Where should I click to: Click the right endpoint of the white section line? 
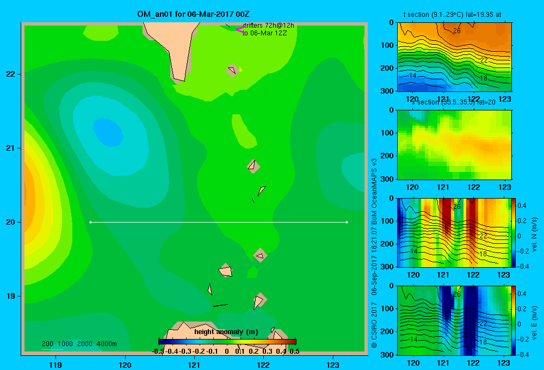pos(347,222)
